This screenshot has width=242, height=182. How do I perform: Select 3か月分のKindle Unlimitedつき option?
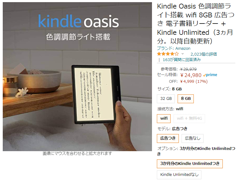pyautogui.click(x=190, y=164)
